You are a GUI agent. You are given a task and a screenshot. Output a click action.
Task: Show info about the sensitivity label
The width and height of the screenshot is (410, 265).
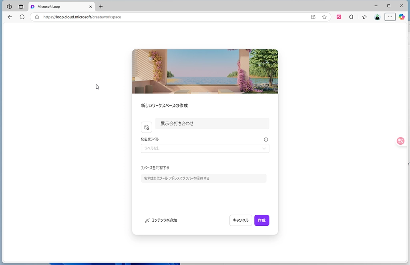coord(266,140)
